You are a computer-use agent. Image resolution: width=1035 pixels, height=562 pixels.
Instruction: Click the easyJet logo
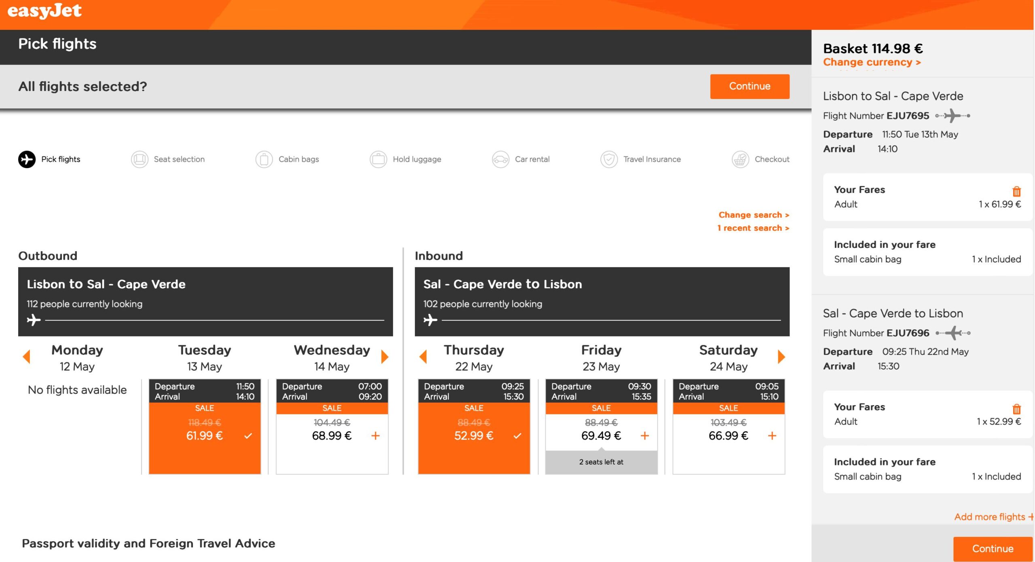pos(44,11)
